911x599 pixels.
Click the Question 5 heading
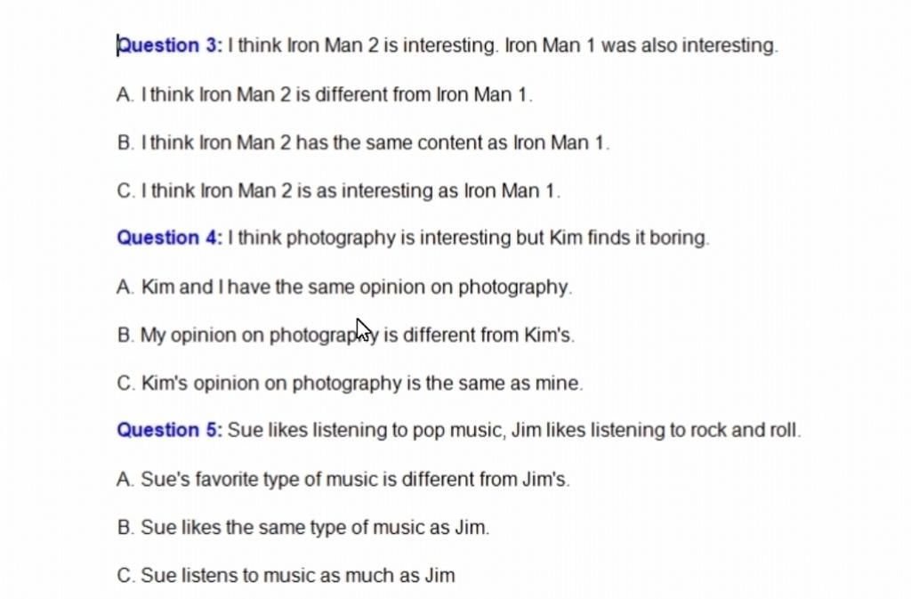click(x=170, y=430)
